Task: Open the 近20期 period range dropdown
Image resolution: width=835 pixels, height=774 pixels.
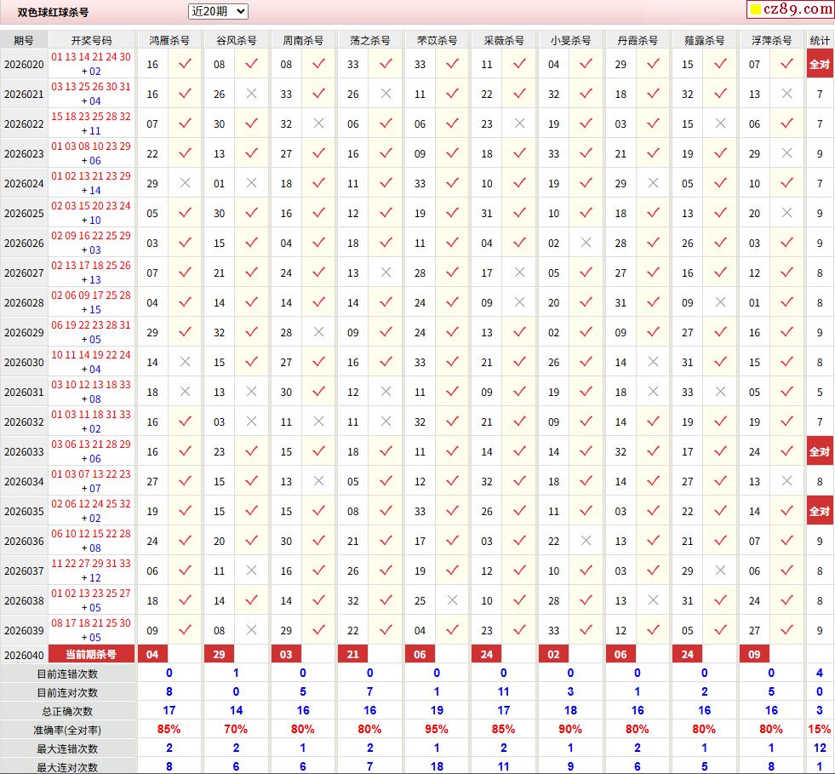Action: 218,11
